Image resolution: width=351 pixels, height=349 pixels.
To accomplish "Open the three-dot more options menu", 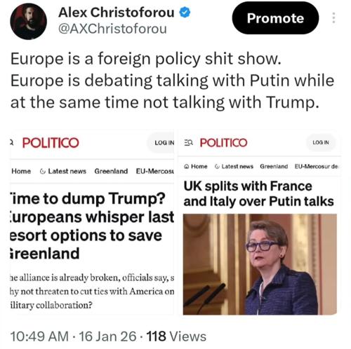I will (x=333, y=18).
